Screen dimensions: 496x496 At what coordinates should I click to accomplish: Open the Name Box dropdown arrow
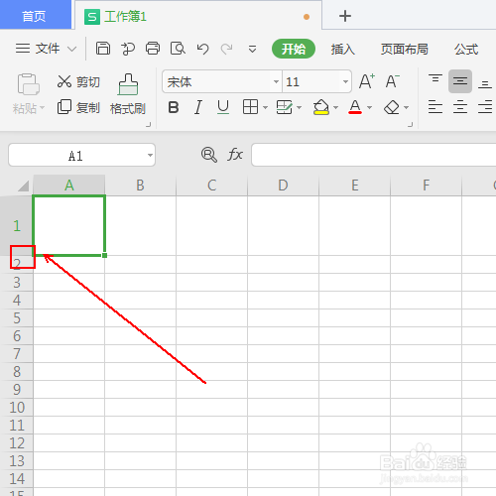pos(150,155)
